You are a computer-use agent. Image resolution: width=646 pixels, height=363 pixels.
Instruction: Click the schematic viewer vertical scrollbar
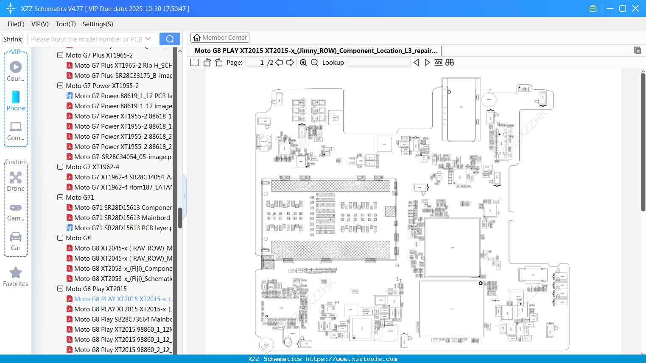click(x=643, y=142)
